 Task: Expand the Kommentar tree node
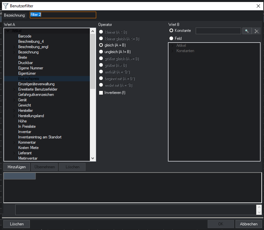(x=14, y=142)
